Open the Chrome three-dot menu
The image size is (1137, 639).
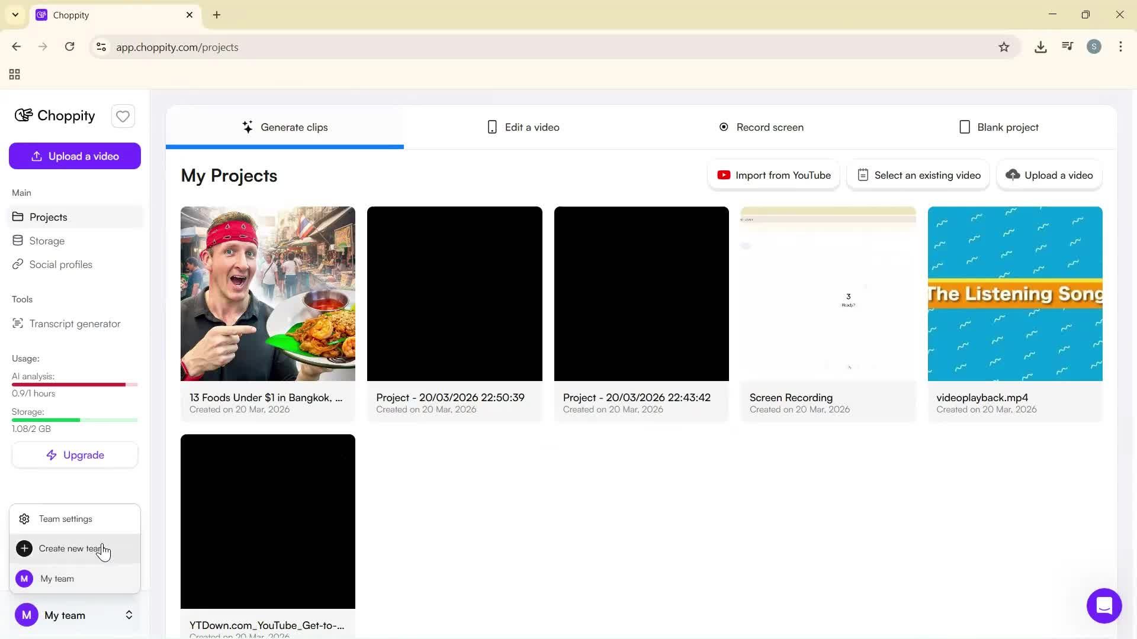point(1120,47)
